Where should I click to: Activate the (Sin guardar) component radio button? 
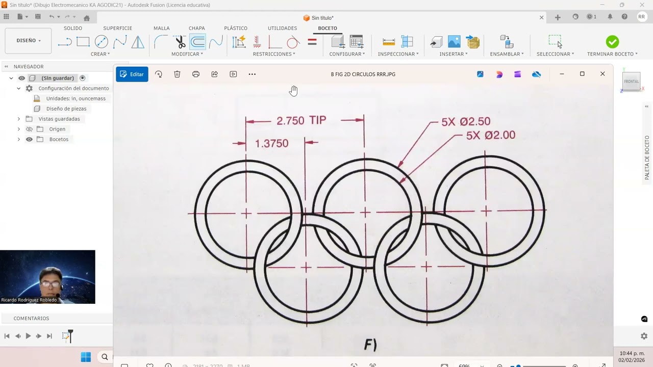[x=83, y=78]
